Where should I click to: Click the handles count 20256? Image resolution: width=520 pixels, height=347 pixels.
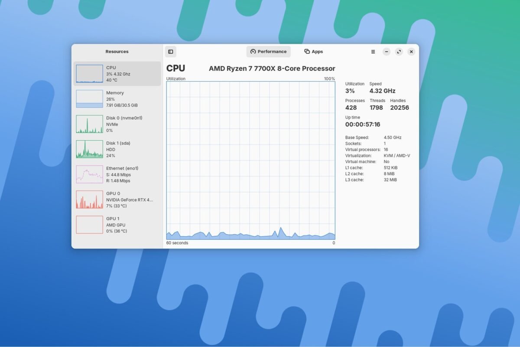tap(400, 108)
